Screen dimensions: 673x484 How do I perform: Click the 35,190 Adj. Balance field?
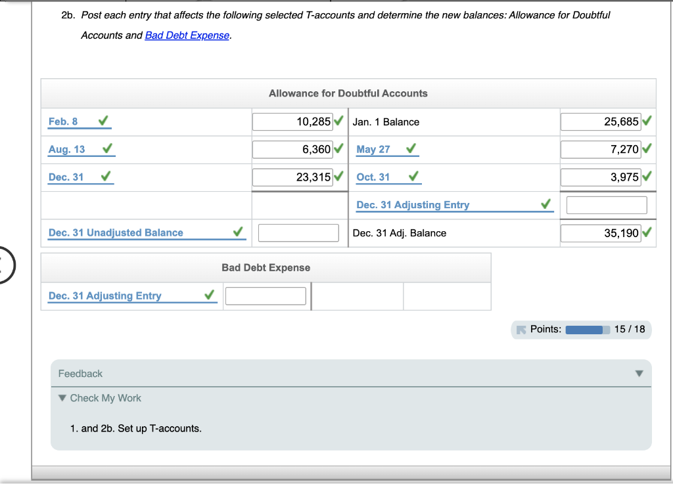click(x=601, y=232)
